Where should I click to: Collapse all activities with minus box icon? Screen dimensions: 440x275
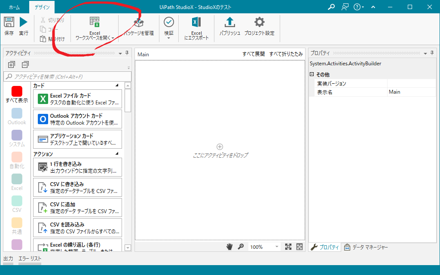point(25,65)
